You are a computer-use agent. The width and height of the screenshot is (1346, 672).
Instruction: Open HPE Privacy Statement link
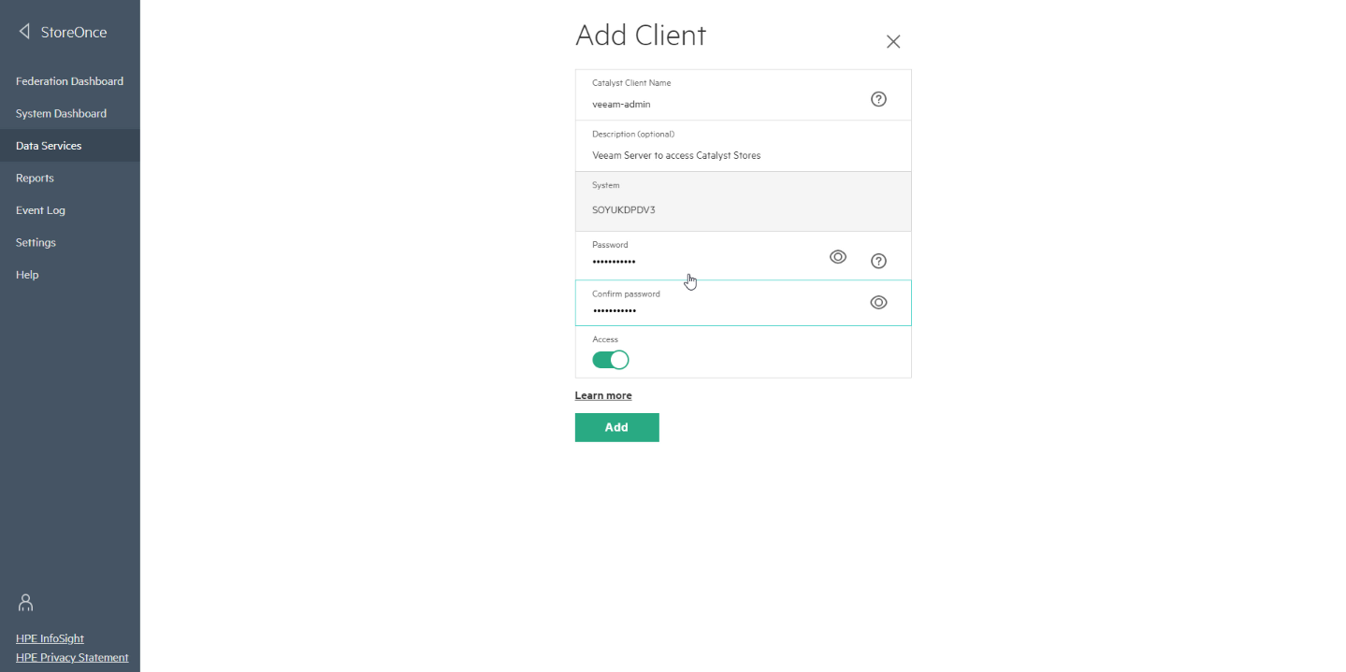click(x=72, y=657)
